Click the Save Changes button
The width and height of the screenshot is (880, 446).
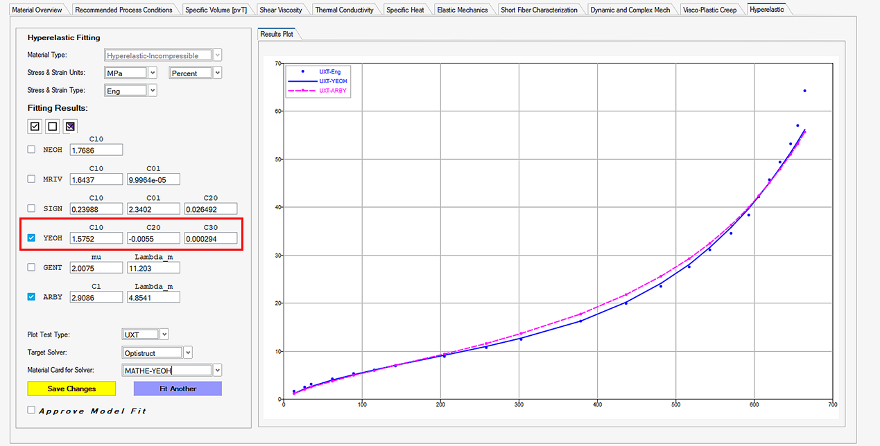tap(71, 389)
